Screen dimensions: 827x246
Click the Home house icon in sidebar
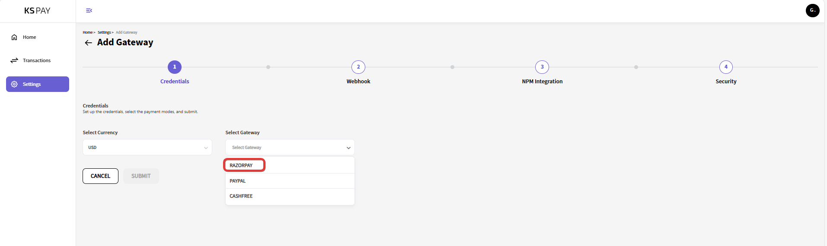tap(14, 37)
